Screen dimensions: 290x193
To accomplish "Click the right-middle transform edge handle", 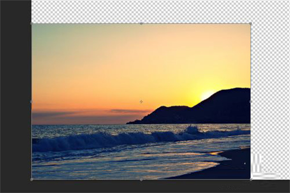I will point(250,101).
